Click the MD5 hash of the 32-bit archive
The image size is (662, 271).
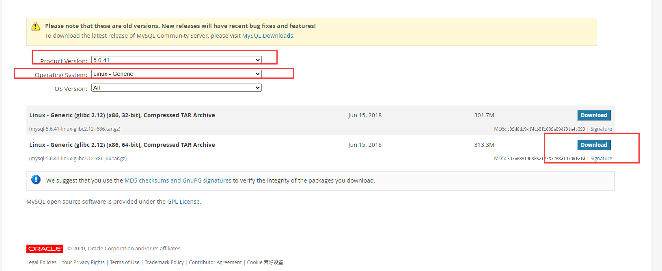click(x=546, y=129)
